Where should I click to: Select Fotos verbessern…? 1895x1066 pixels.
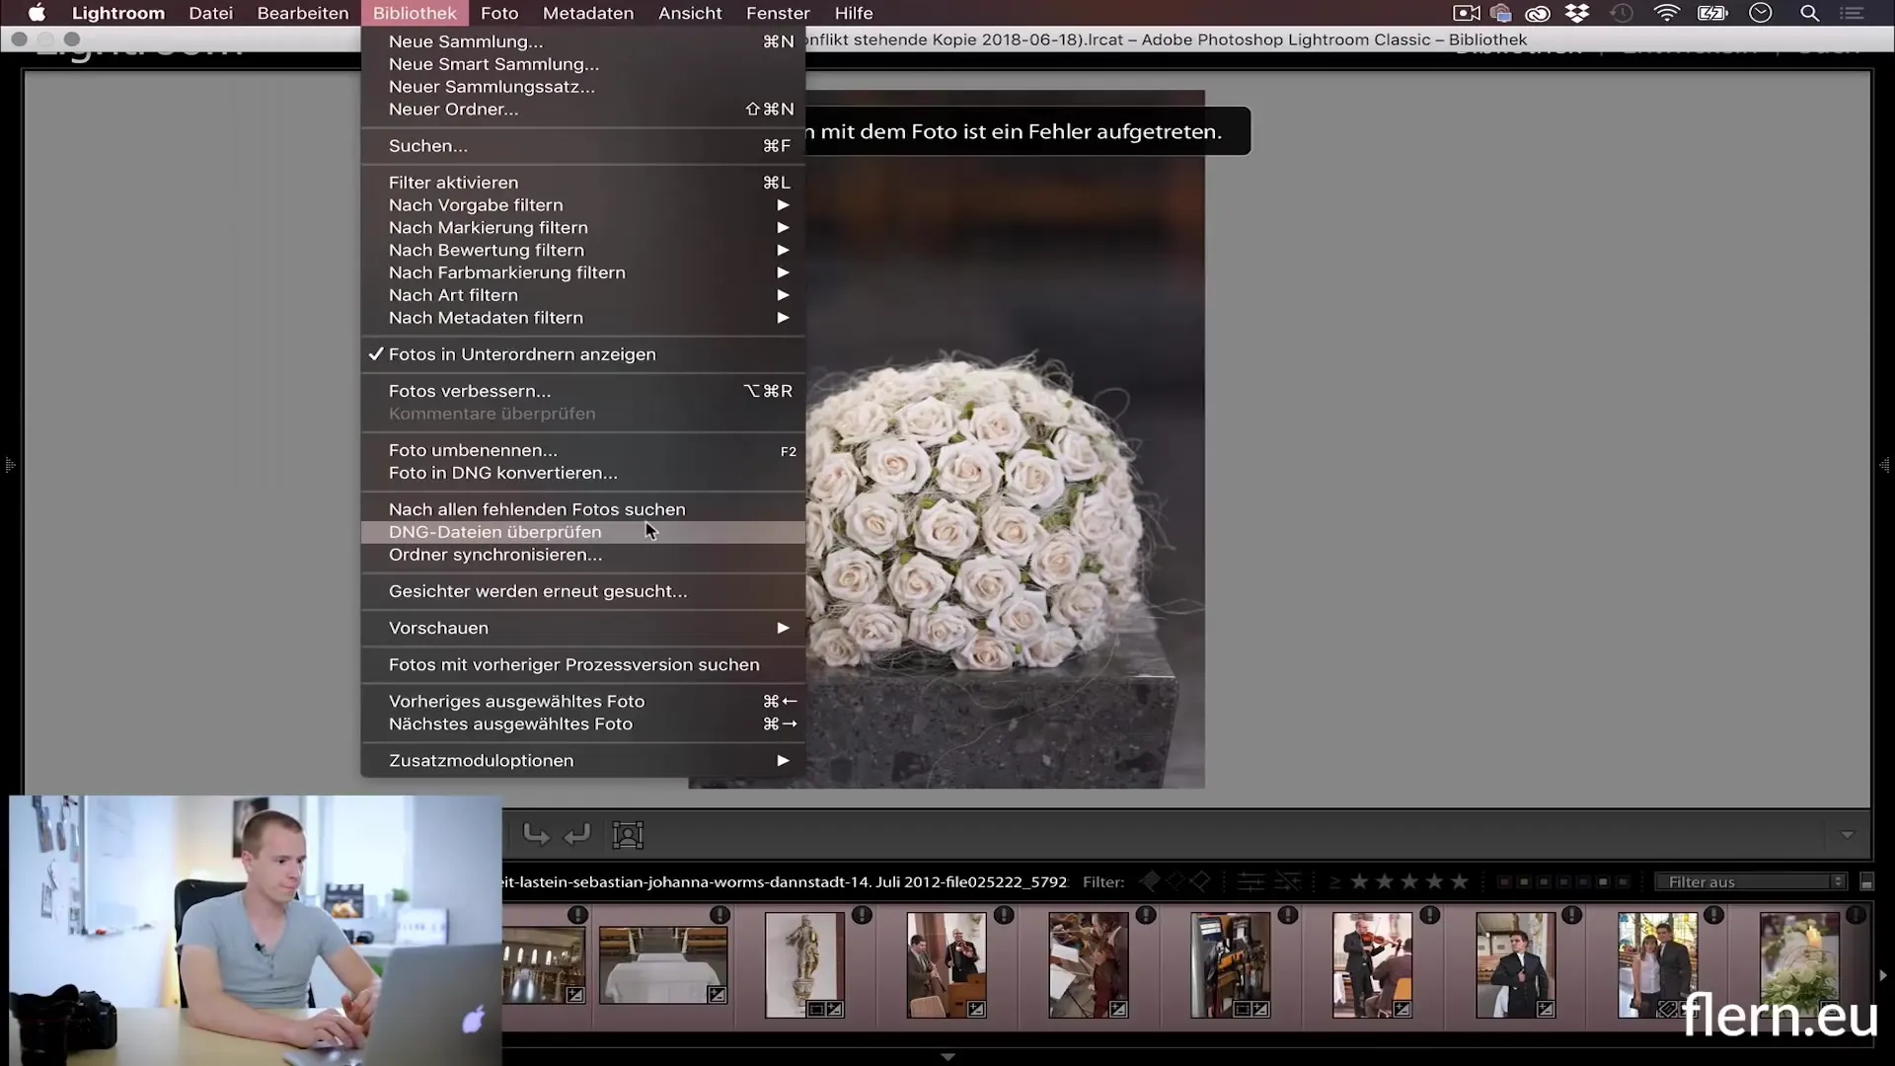click(x=582, y=391)
